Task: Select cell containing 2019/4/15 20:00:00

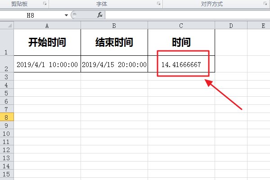Action: pos(114,65)
